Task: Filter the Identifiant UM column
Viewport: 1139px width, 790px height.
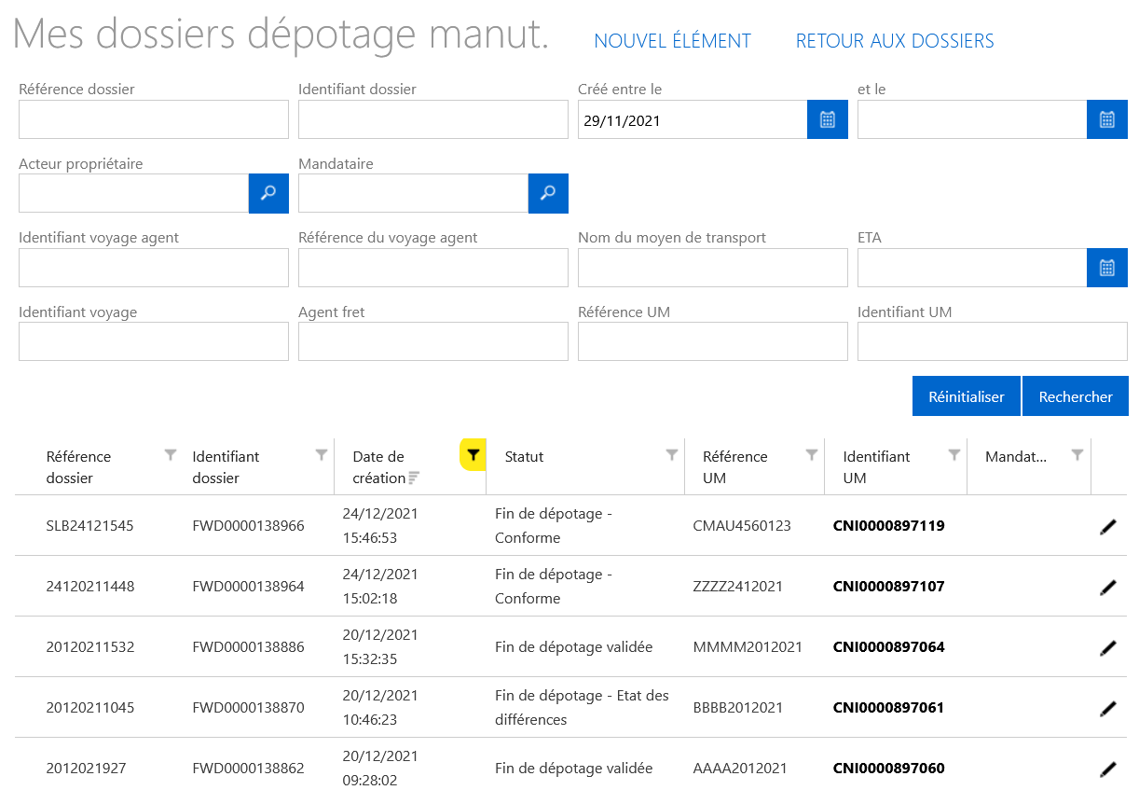Action: click(954, 455)
